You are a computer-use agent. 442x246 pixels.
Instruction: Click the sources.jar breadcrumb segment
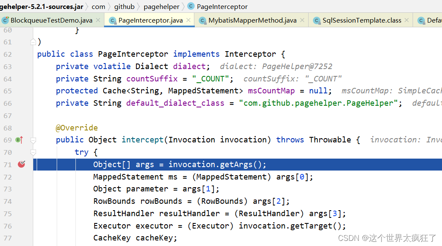coord(41,6)
